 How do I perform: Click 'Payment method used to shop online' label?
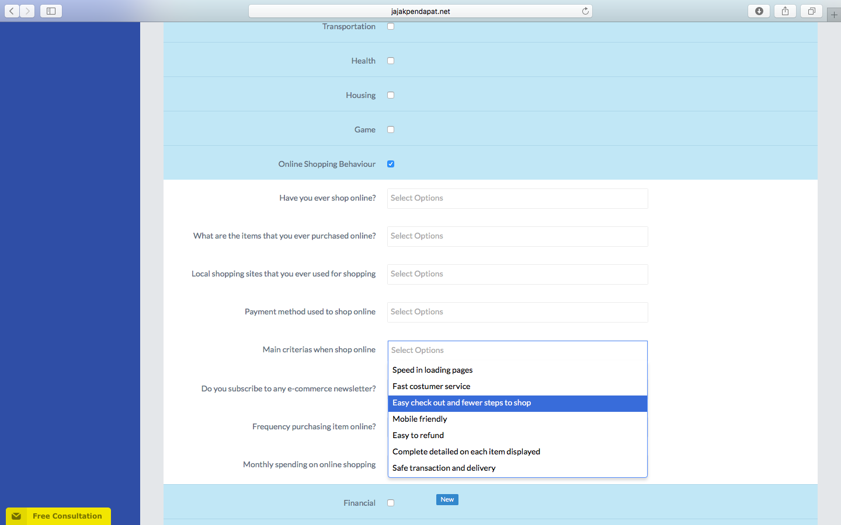click(310, 311)
